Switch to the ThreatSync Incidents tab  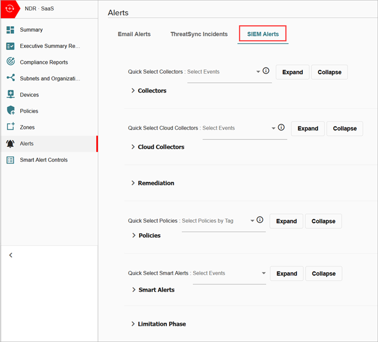coord(199,34)
